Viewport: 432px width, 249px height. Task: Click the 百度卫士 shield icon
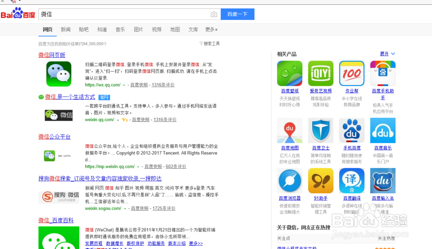(321, 130)
